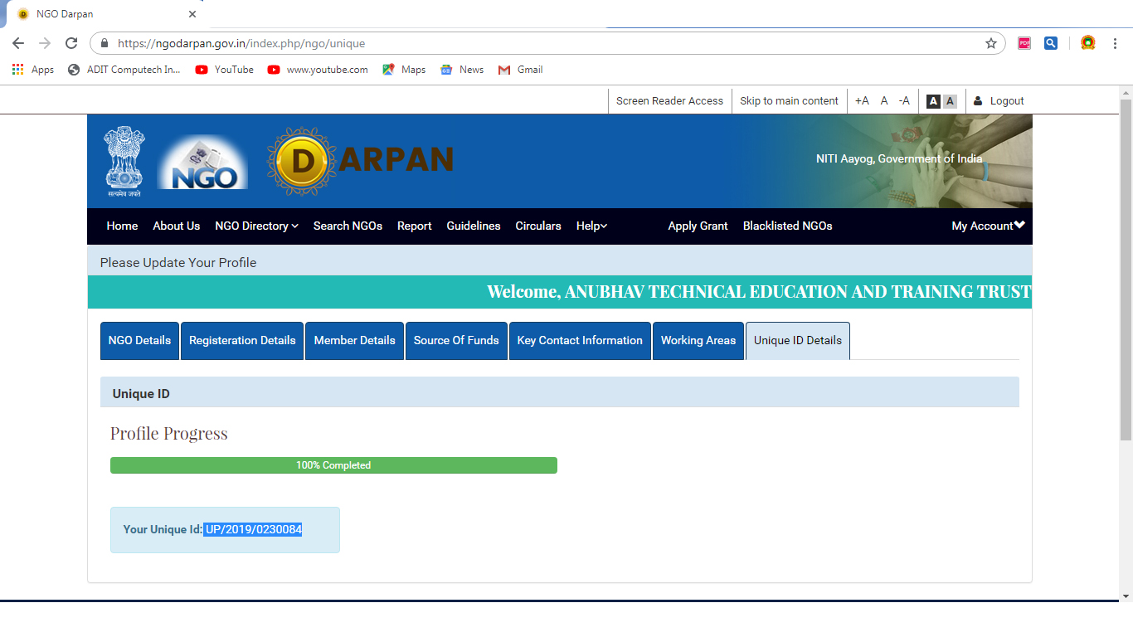Reset font size with A
The image size is (1133, 637).
(x=884, y=101)
